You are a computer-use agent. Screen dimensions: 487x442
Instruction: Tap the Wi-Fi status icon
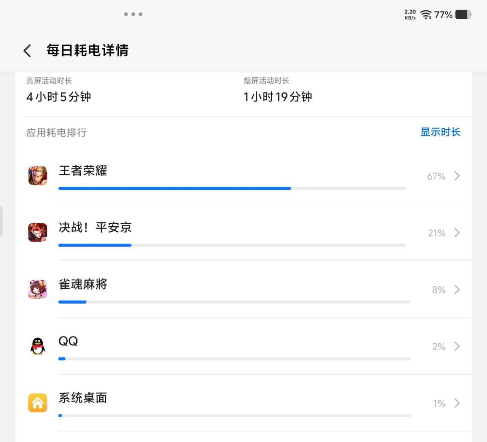(426, 15)
